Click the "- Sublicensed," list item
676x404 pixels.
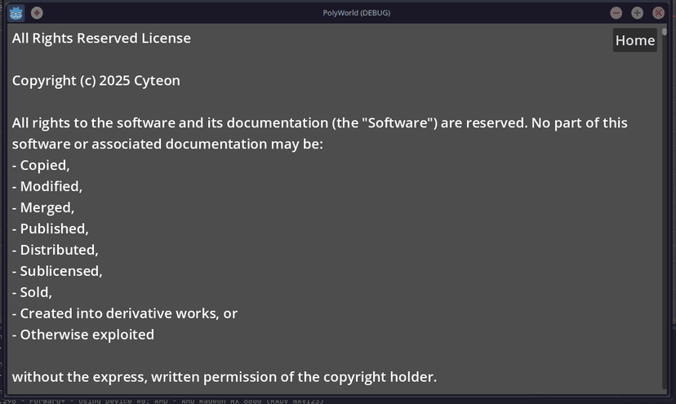(57, 271)
